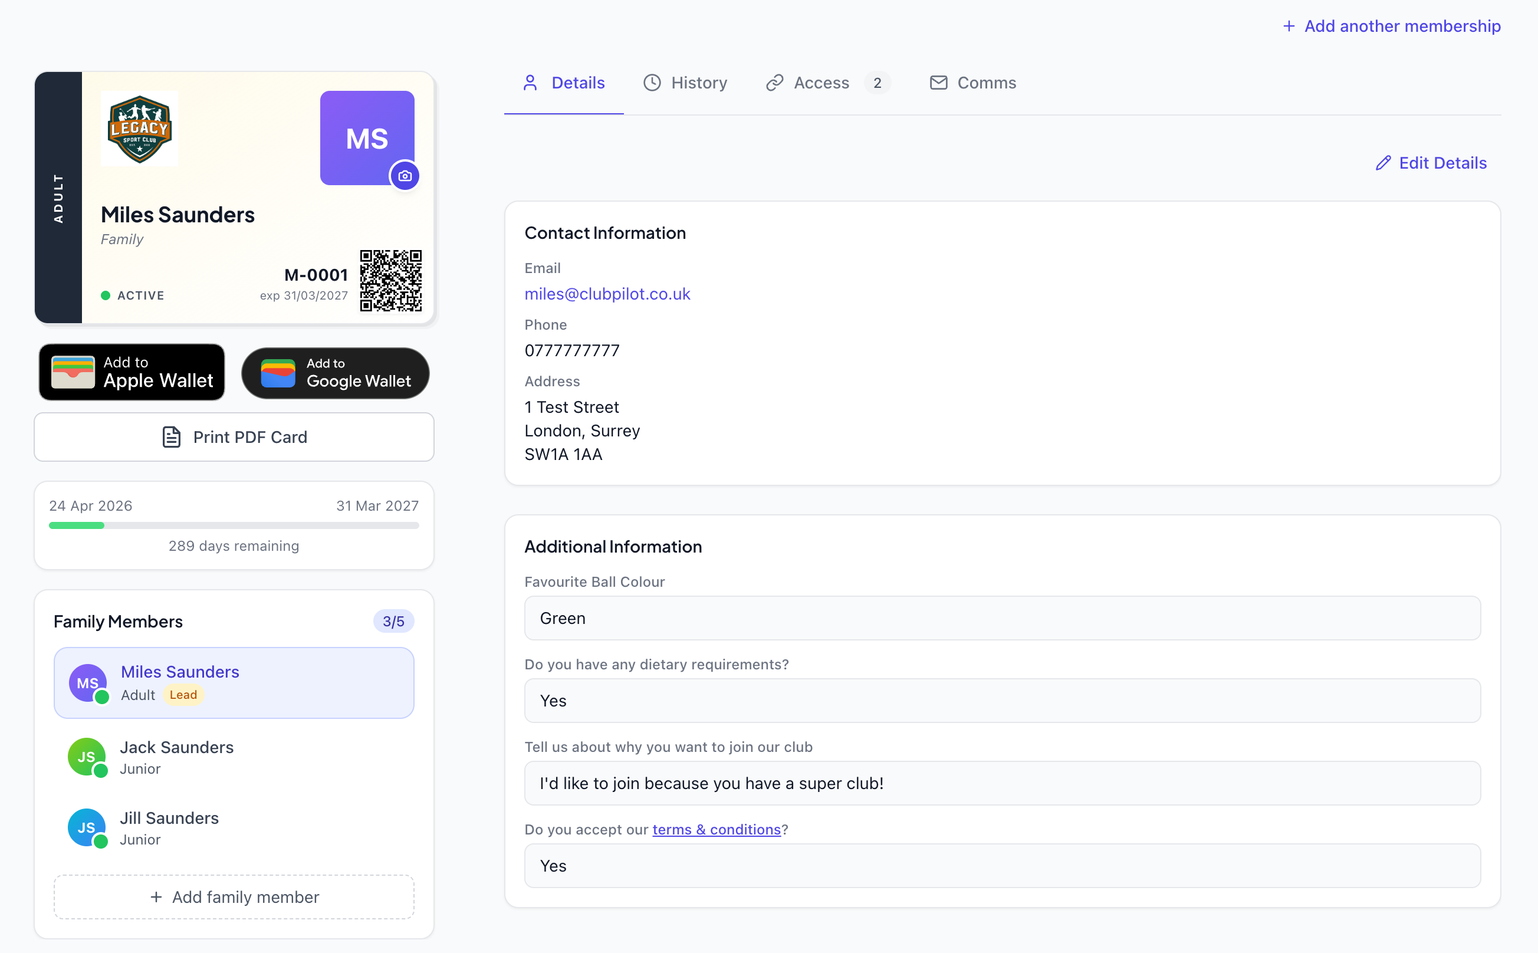
Task: Click the Lead badge
Action: [183, 695]
